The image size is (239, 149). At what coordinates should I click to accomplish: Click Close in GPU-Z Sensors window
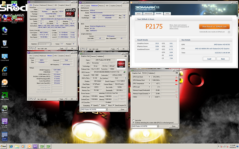coord(174,126)
